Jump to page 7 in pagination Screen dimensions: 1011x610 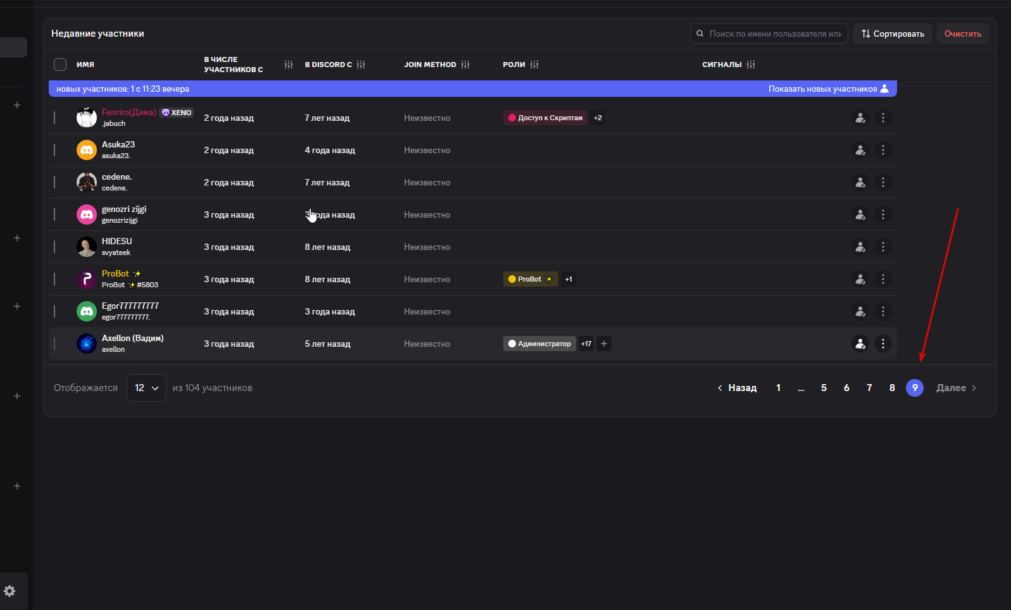(x=869, y=388)
